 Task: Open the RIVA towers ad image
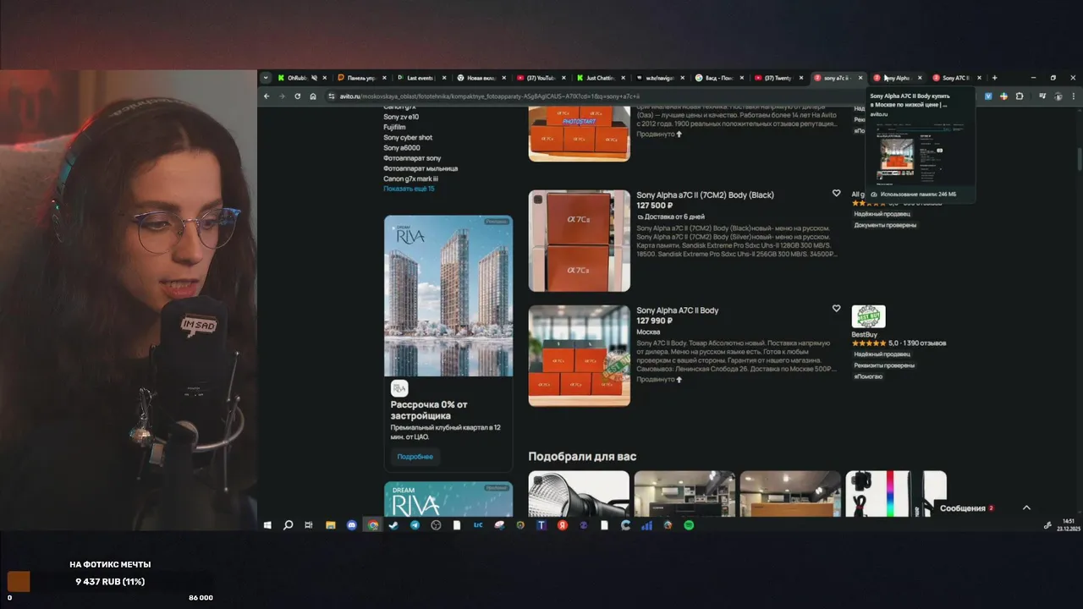click(448, 296)
